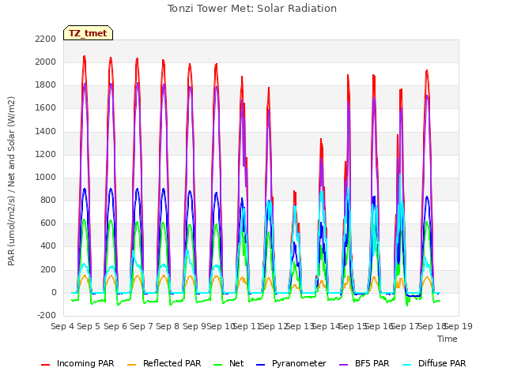Click the 1600 y-axis tick label

[x=46, y=108]
